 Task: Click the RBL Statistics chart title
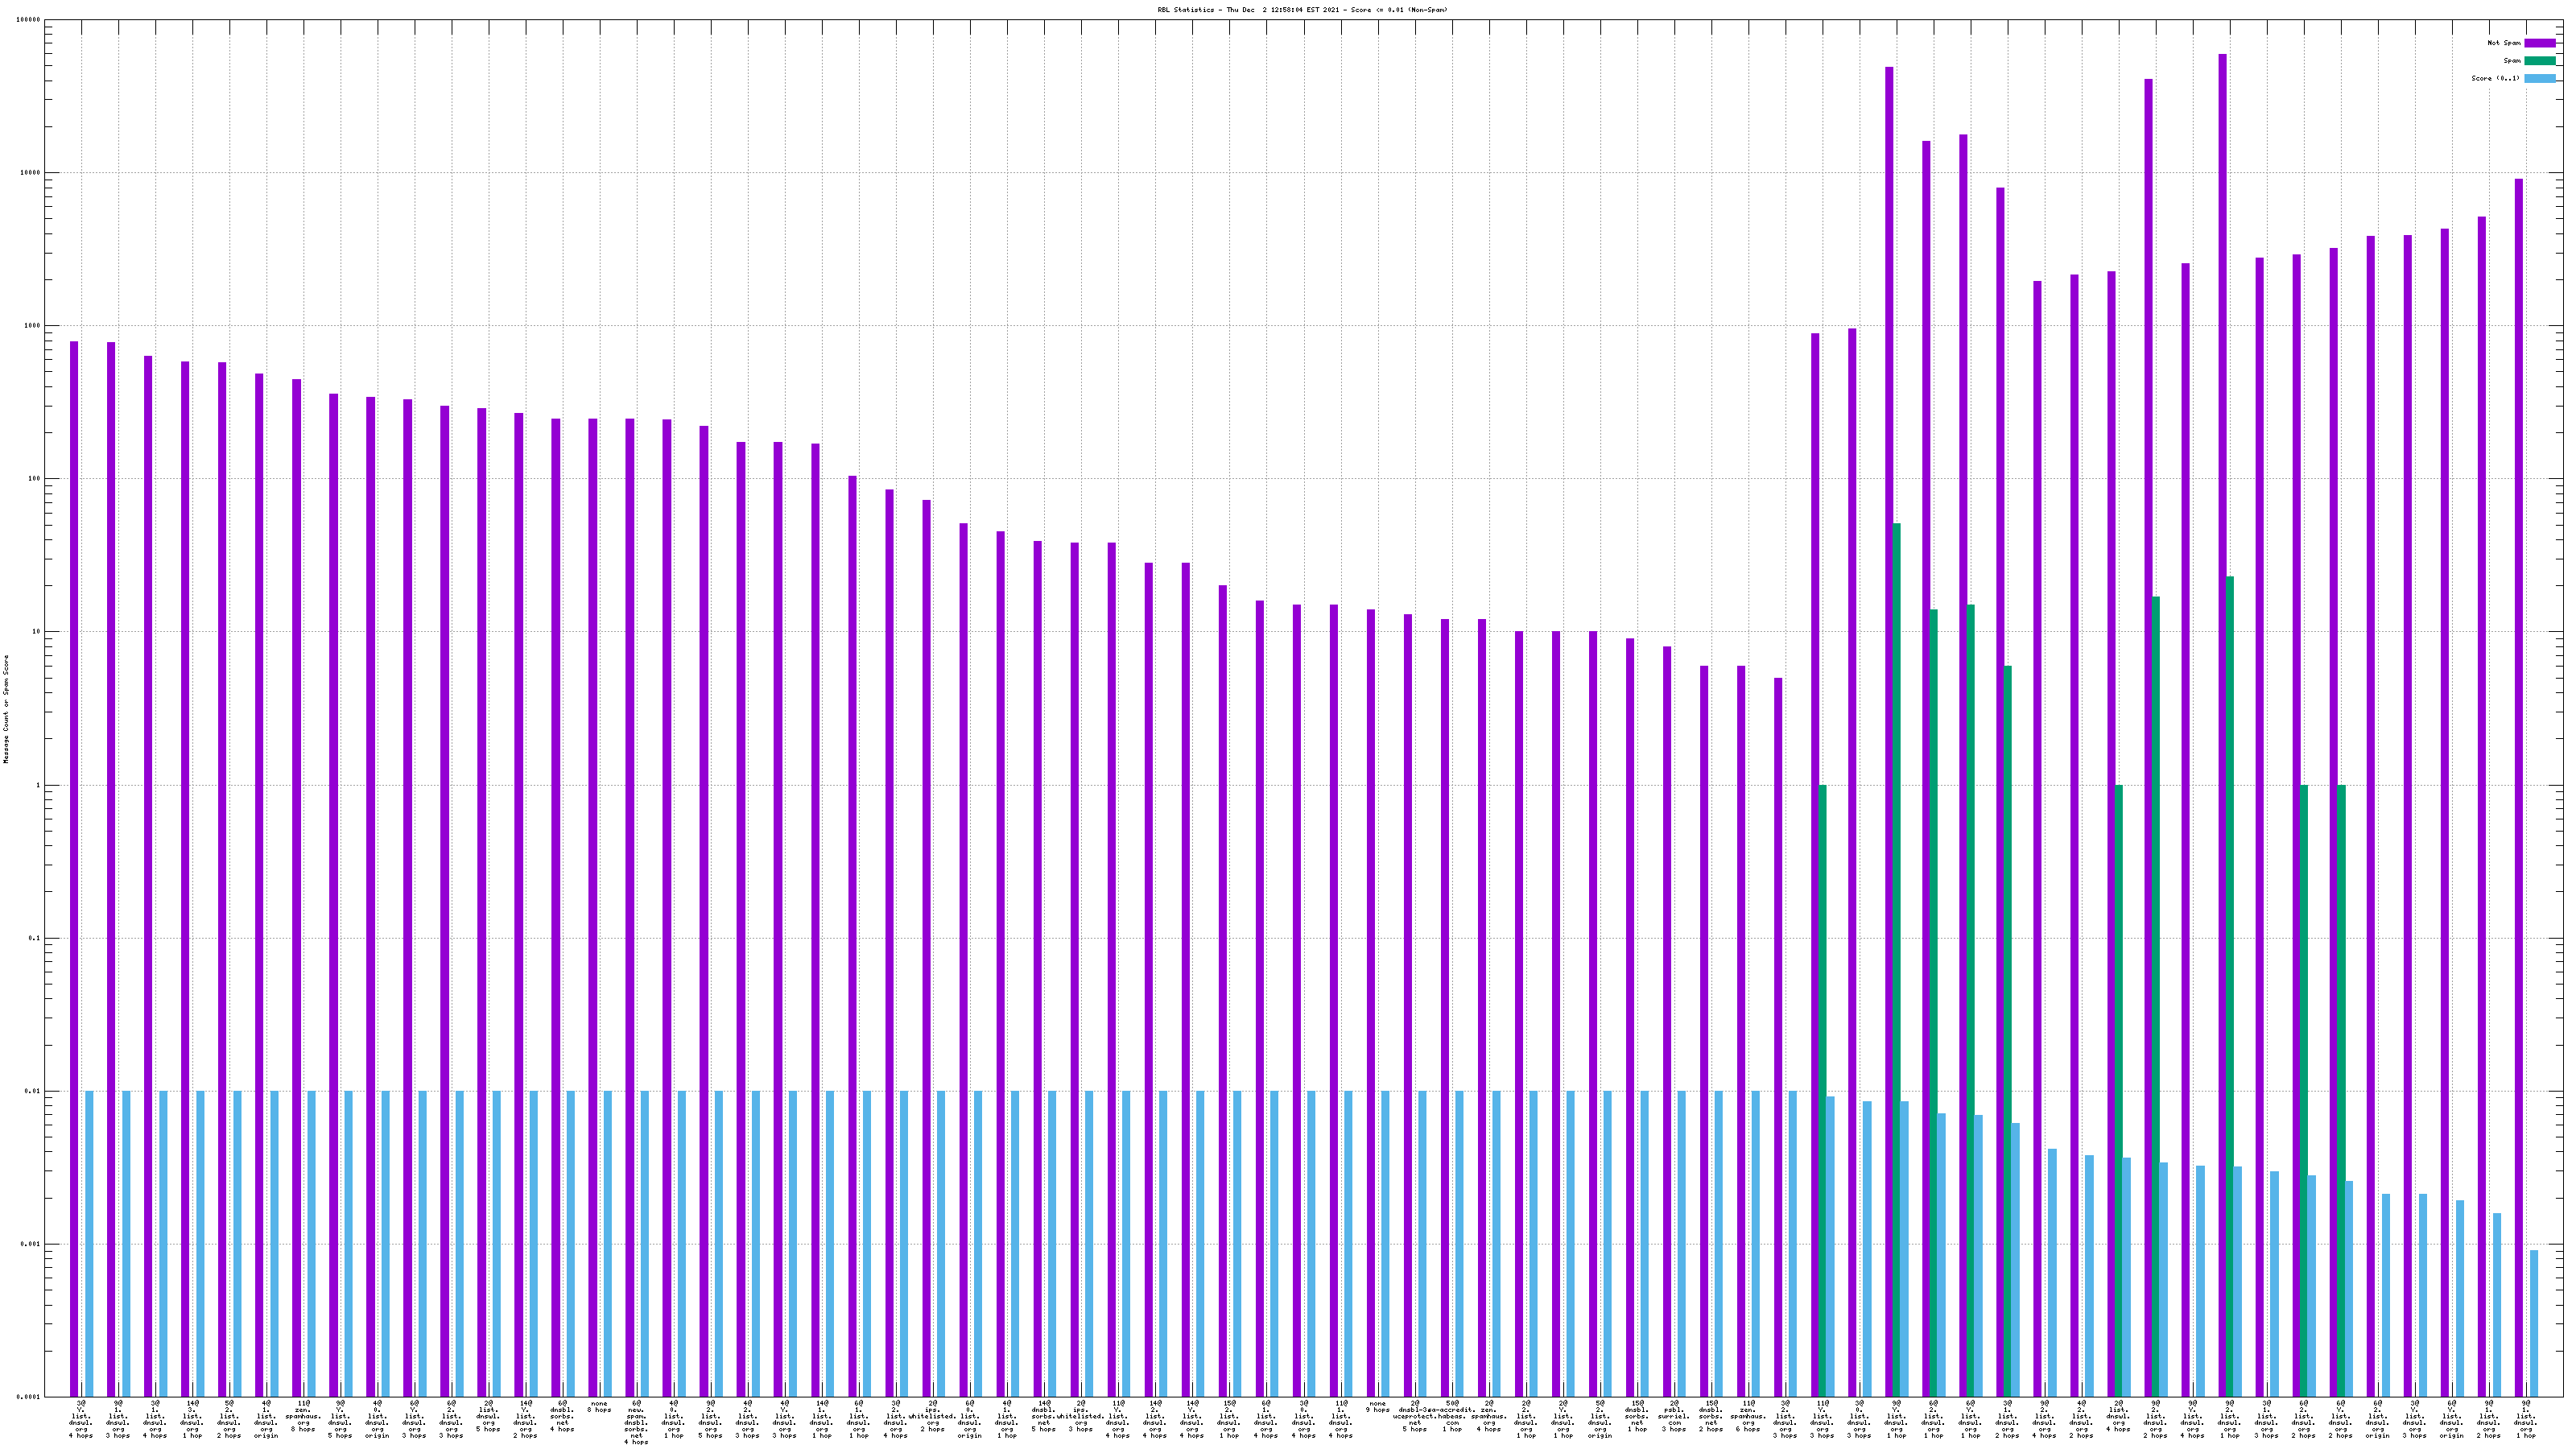pyautogui.click(x=1302, y=10)
